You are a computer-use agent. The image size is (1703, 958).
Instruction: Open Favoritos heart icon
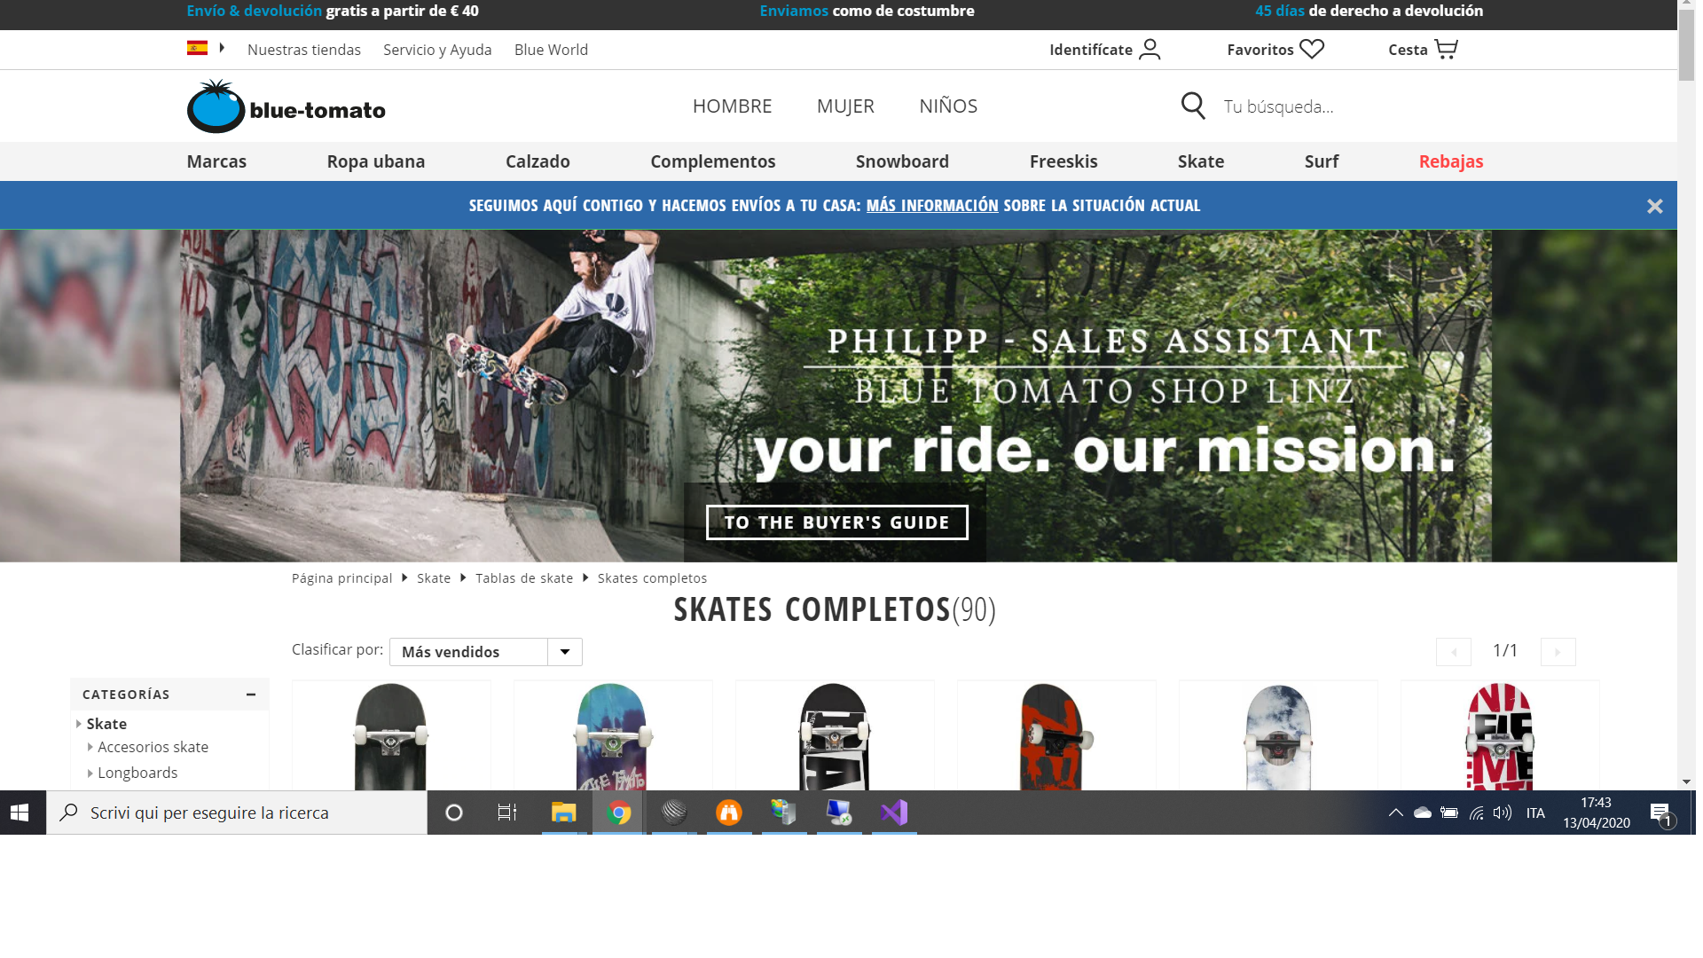(1312, 49)
